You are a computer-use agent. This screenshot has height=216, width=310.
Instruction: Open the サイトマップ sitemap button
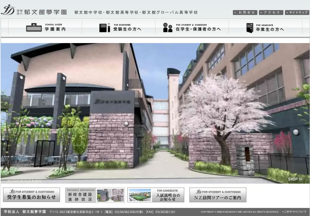pos(297,13)
